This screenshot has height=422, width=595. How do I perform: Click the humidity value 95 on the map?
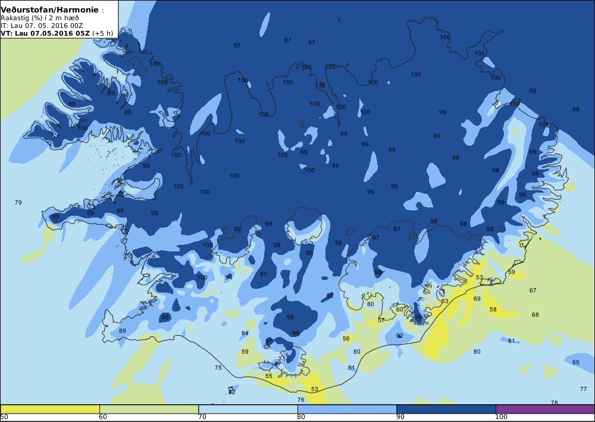(x=165, y=317)
